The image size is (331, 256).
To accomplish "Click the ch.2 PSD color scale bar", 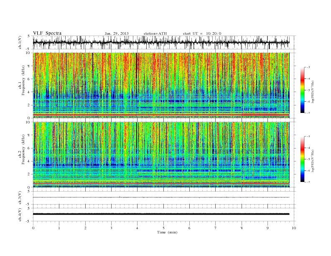I will (303, 159).
